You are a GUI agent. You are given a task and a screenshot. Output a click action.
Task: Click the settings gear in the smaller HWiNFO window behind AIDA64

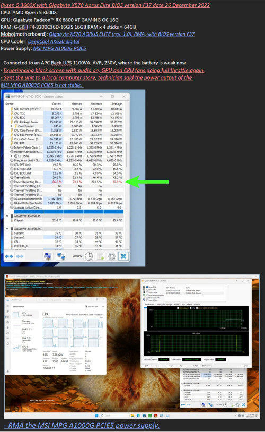pos(237,405)
